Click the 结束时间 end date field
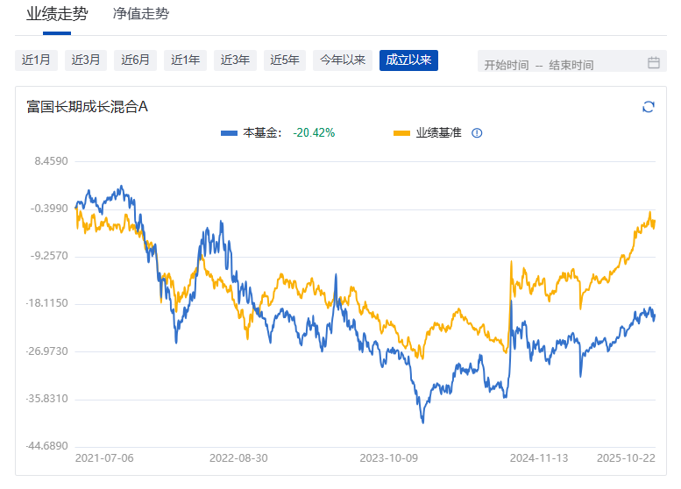681x489 pixels. coord(571,65)
